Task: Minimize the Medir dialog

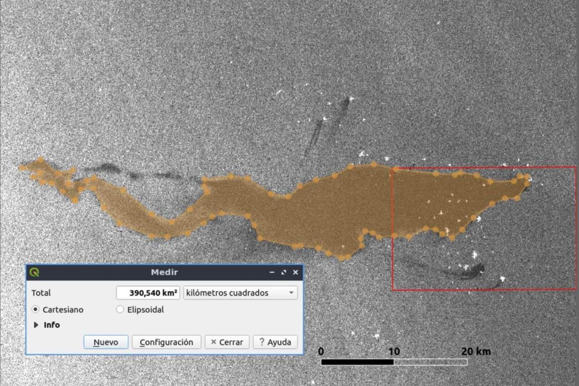Action: tap(272, 272)
